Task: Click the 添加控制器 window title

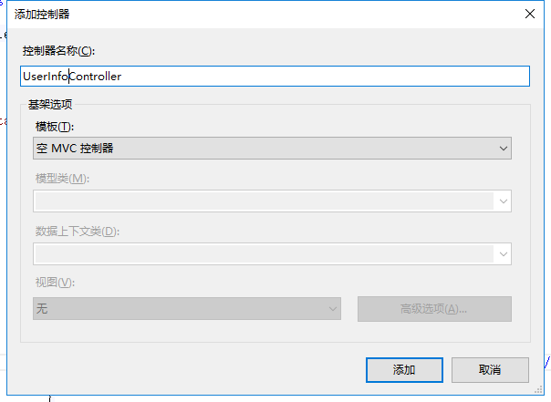Action: pyautogui.click(x=42, y=15)
